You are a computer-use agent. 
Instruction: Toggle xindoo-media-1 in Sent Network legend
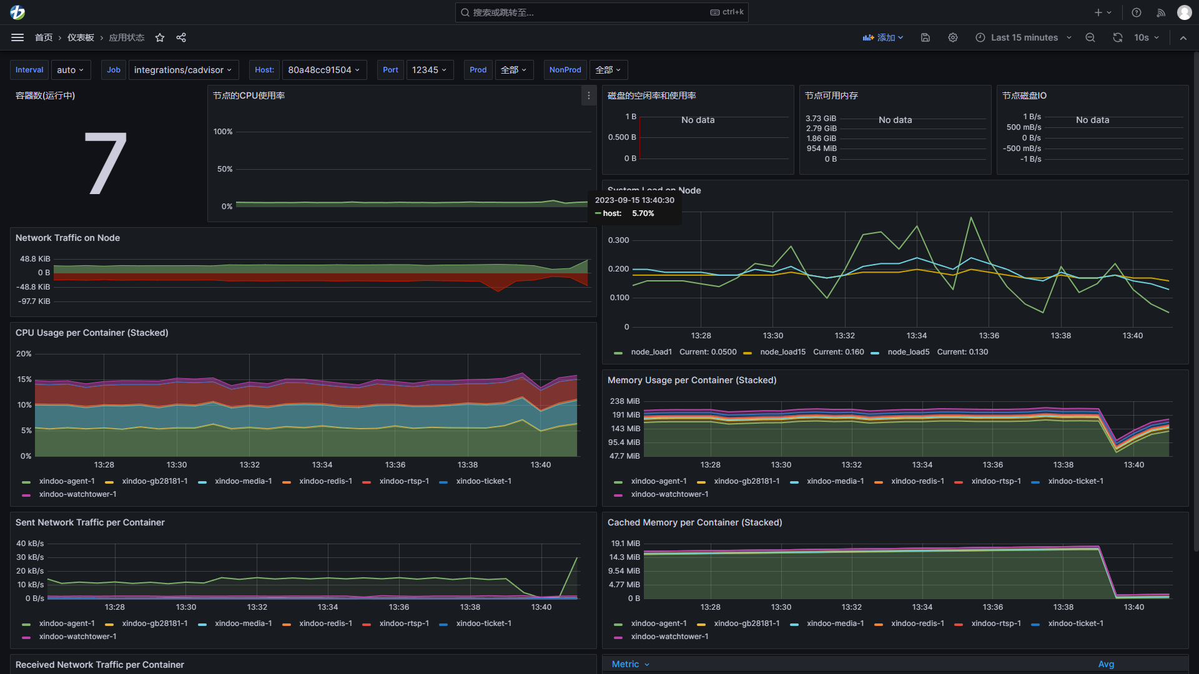(244, 623)
